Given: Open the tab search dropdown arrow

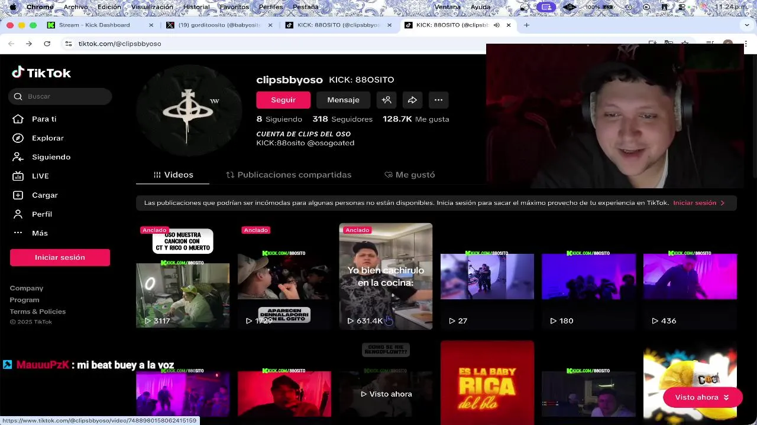Looking at the screenshot, I should pos(748,25).
